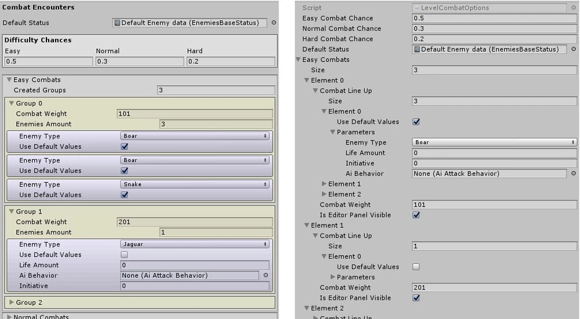Click the Life Amount field under Jaguar
The image size is (580, 319).
click(x=195, y=265)
